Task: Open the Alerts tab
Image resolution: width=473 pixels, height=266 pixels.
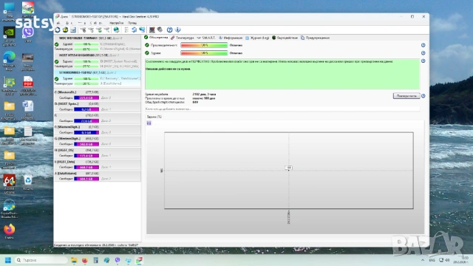Action: pos(315,38)
